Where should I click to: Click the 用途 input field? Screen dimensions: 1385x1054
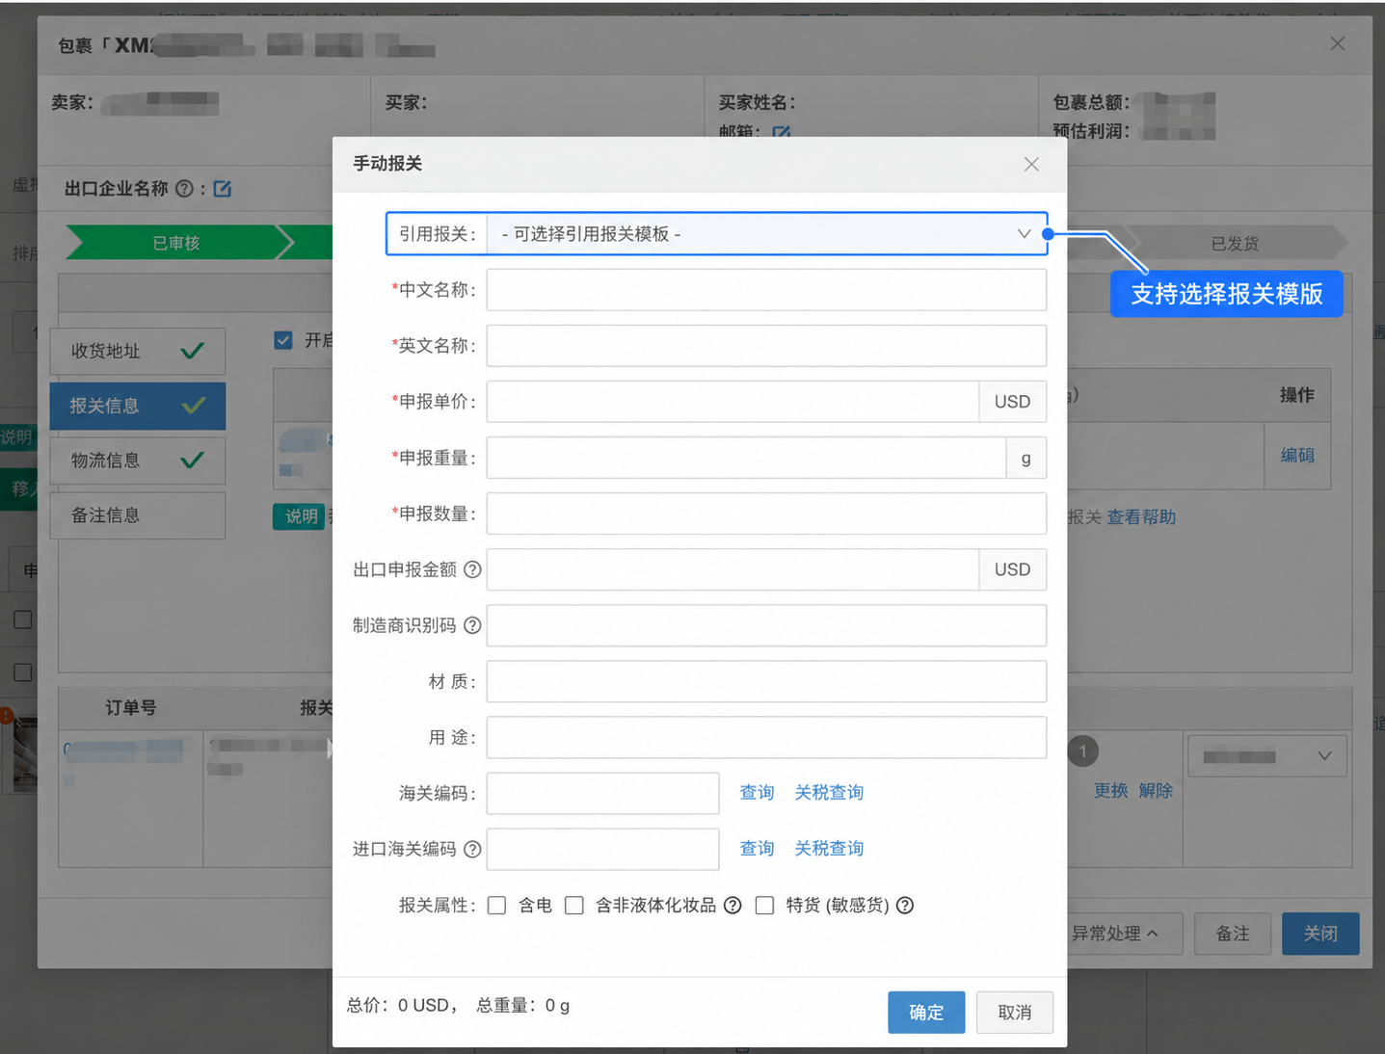pos(766,737)
